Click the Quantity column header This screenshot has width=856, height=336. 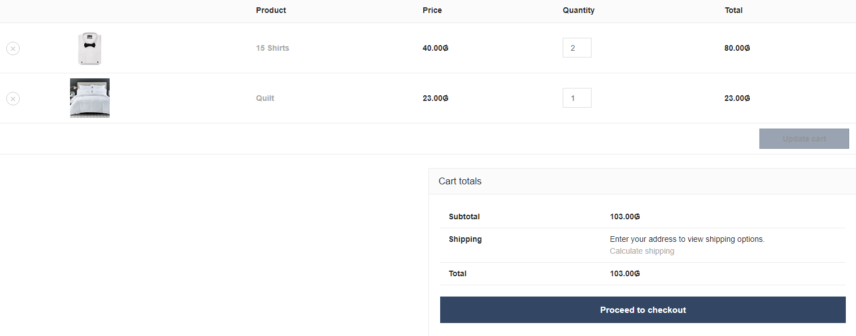[x=579, y=11]
